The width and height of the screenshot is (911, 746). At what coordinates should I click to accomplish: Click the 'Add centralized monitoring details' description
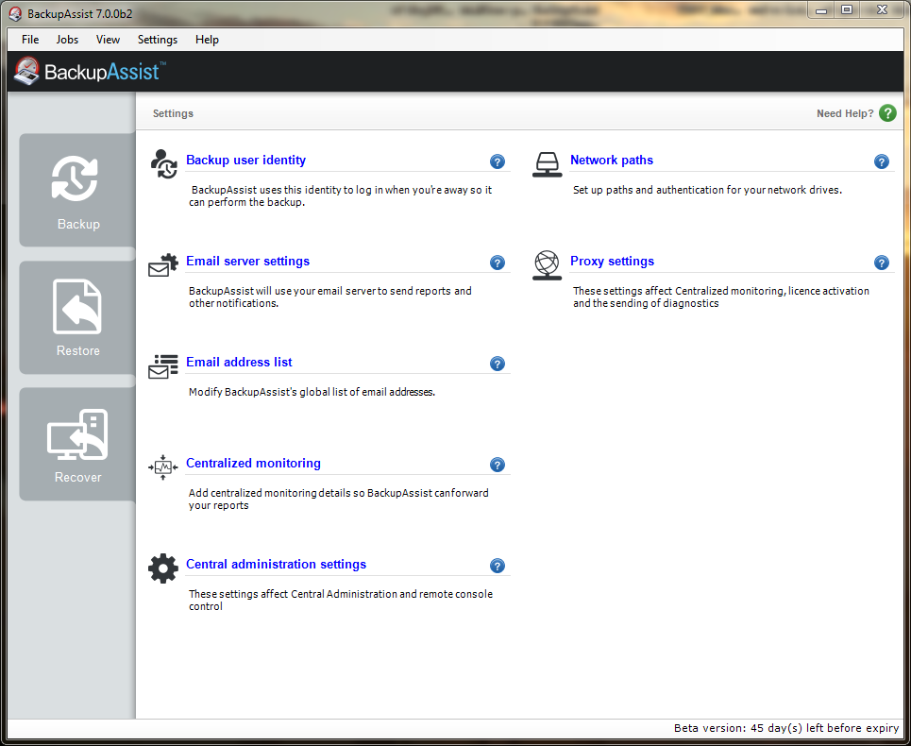tap(339, 500)
